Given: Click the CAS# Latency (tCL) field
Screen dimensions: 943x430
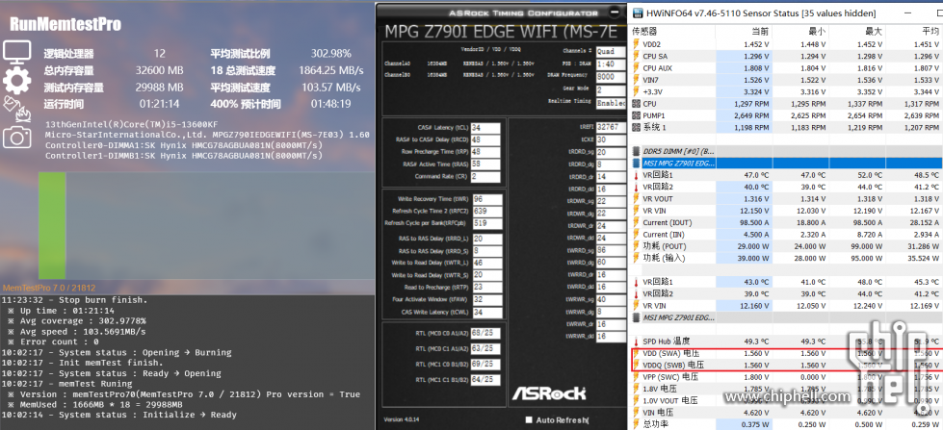Looking at the screenshot, I should pyautogui.click(x=485, y=128).
